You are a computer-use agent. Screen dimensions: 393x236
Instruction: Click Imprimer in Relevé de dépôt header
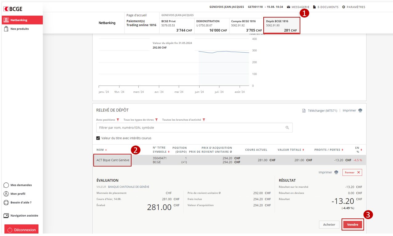point(349,110)
